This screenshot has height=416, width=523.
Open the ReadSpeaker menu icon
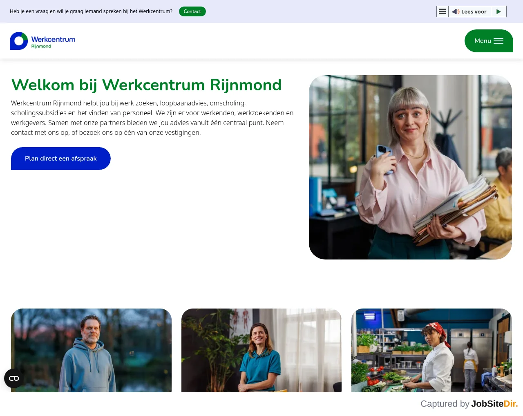pyautogui.click(x=443, y=11)
